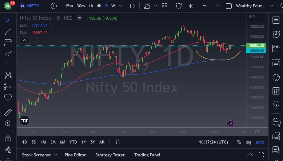The image size is (283, 161).
Task: Open the second EMA indicator 18097.33
Action: tap(34, 33)
